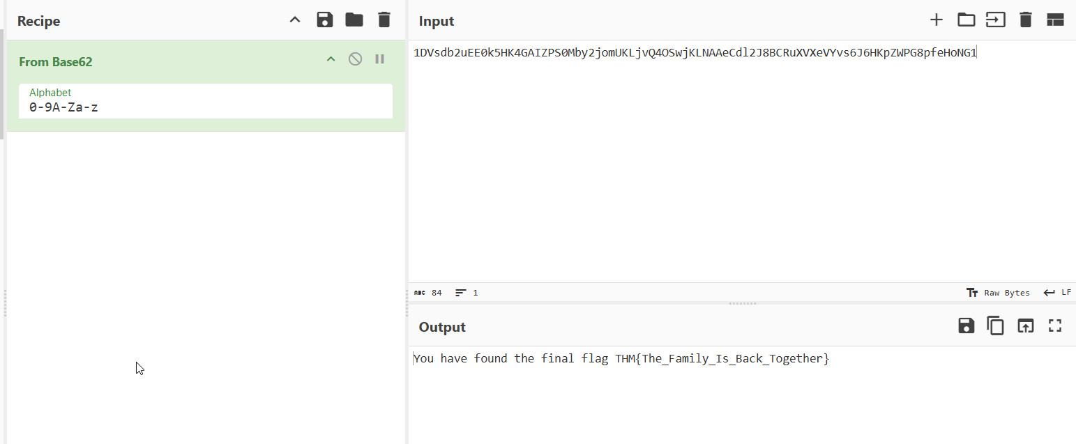This screenshot has height=444, width=1076.
Task: Collapse the Recipe pane chevron
Action: pos(295,20)
